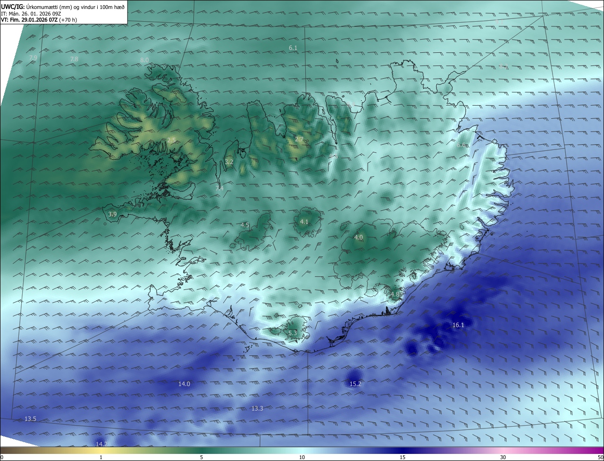Click the 7.8 value on the map
604x461 pixels.
(x=74, y=59)
